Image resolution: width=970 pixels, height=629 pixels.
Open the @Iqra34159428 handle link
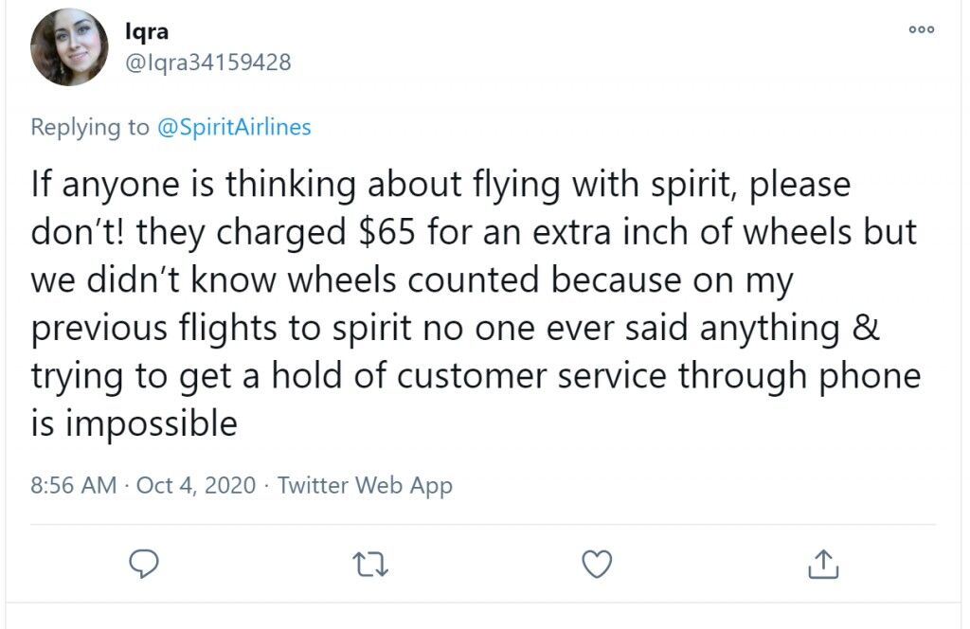click(207, 63)
